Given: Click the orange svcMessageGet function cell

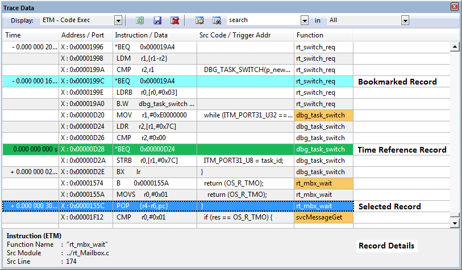Looking at the screenshot, I should pos(323,217).
